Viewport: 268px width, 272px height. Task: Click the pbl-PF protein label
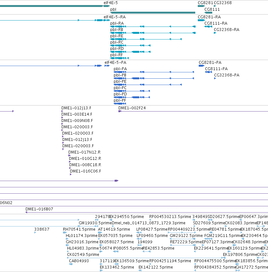point(120,100)
